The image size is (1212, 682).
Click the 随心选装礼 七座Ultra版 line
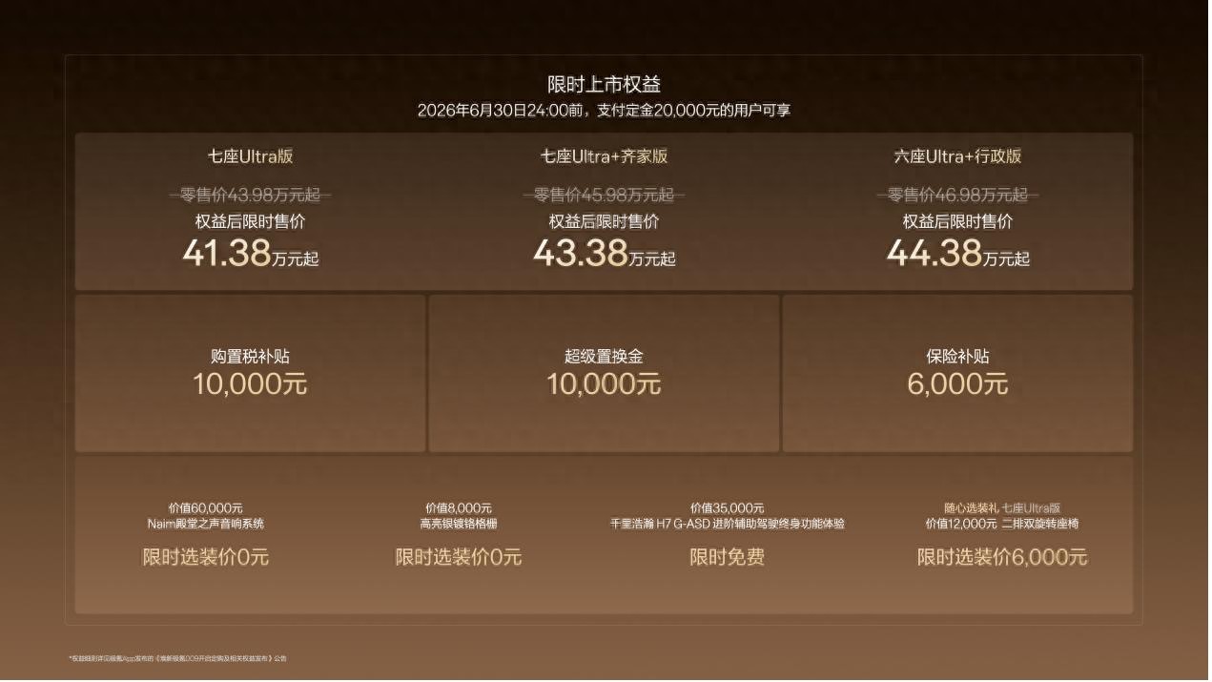pos(1001,508)
